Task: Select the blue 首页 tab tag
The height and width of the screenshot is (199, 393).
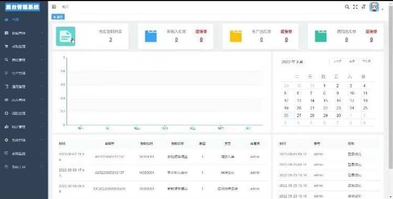Action: pos(58,17)
